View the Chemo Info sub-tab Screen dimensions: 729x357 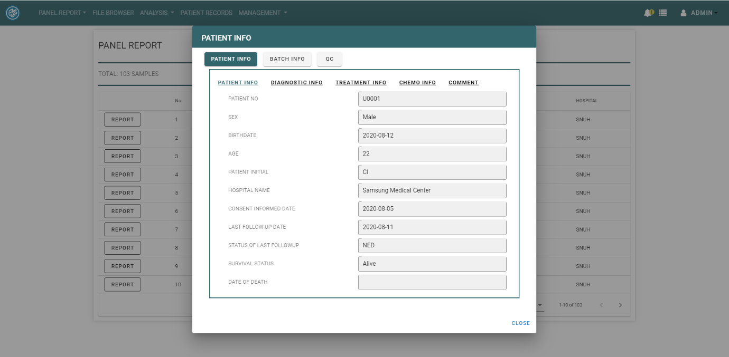(x=417, y=83)
